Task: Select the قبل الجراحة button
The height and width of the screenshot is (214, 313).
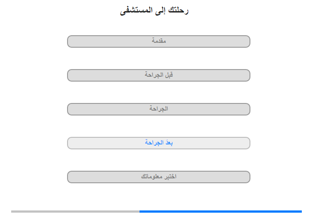Action: [x=158, y=75]
